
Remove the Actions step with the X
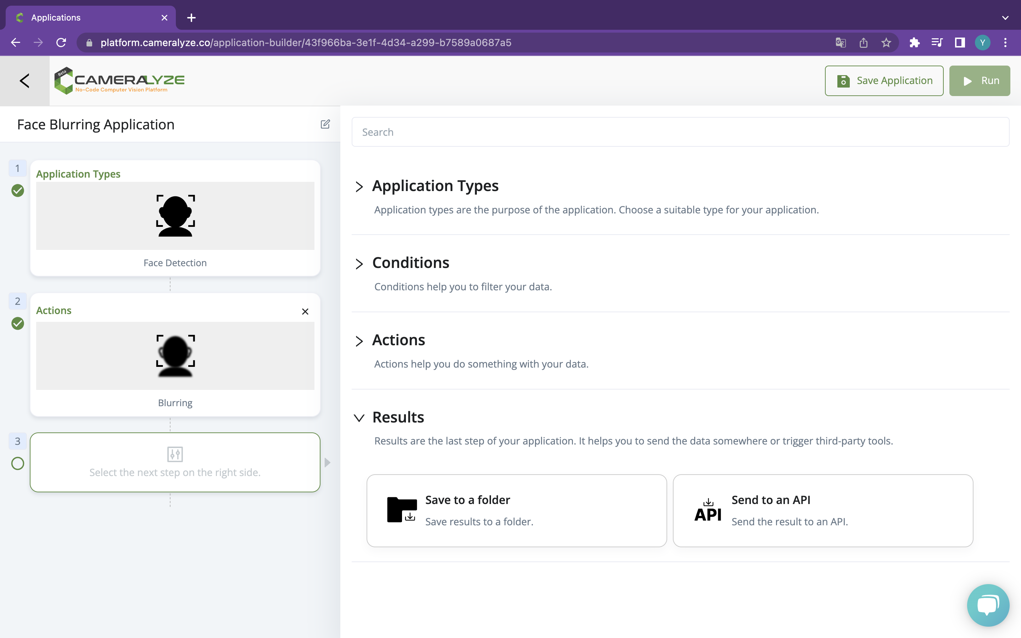(305, 312)
